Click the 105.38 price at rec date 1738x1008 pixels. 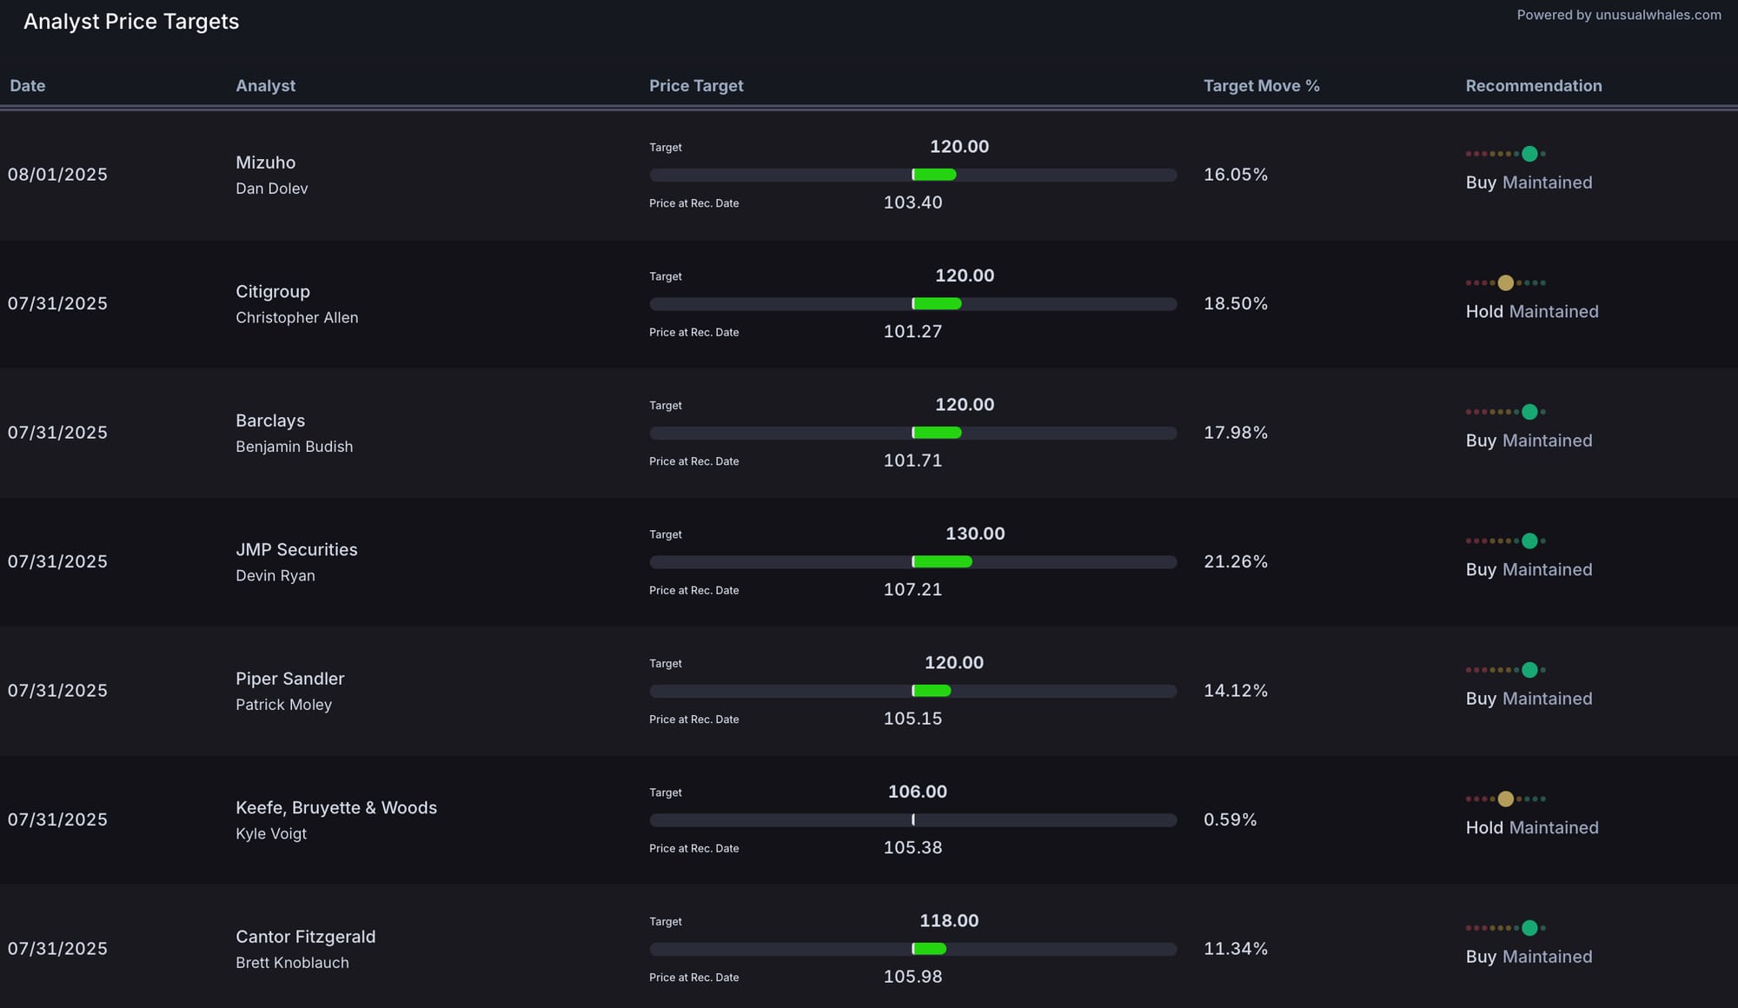pos(912,848)
